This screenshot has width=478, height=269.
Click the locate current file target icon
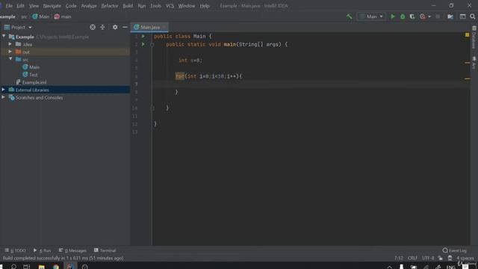point(93,27)
